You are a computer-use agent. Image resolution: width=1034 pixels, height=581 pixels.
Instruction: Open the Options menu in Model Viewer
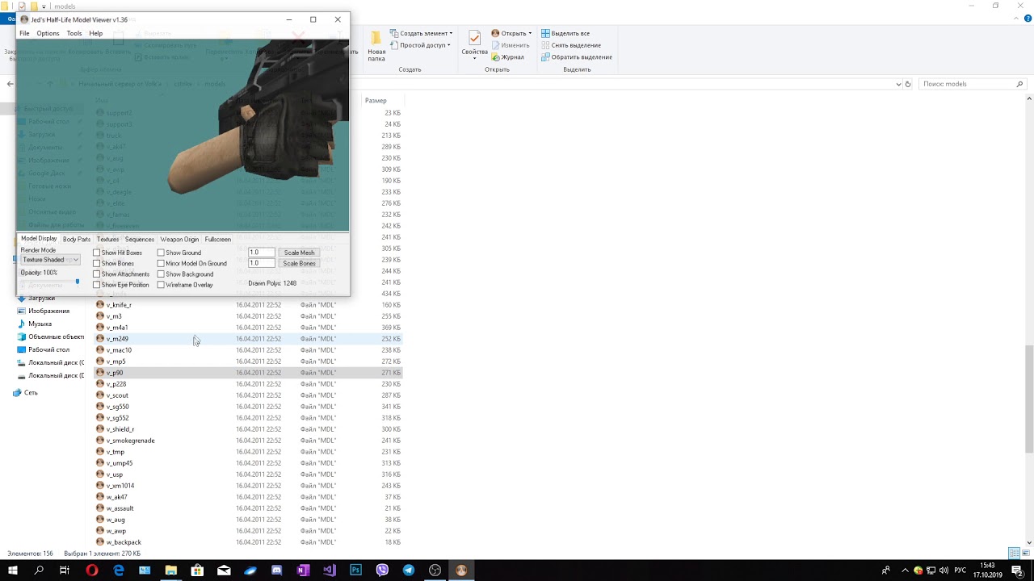click(x=48, y=33)
